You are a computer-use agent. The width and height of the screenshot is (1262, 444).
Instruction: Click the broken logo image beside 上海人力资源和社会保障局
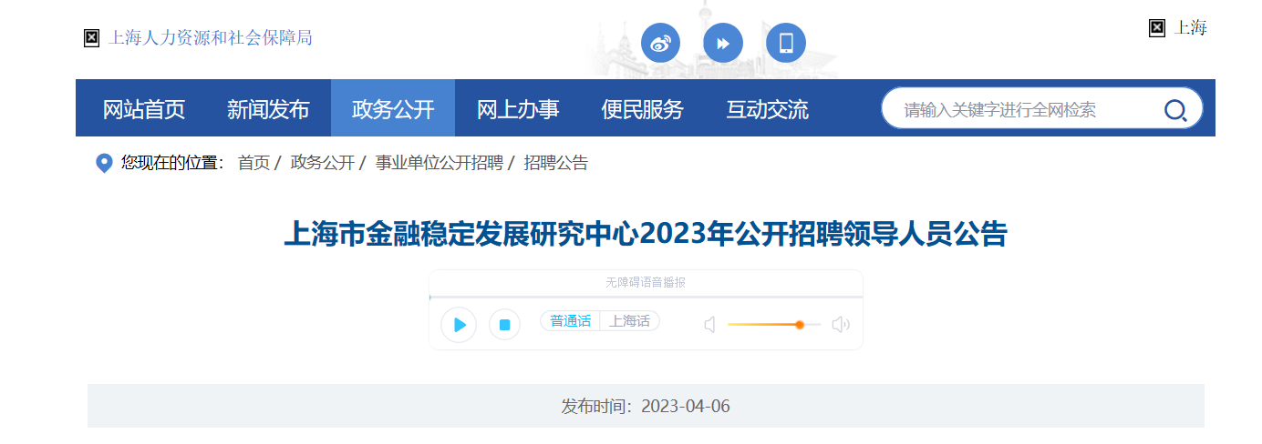(x=91, y=38)
